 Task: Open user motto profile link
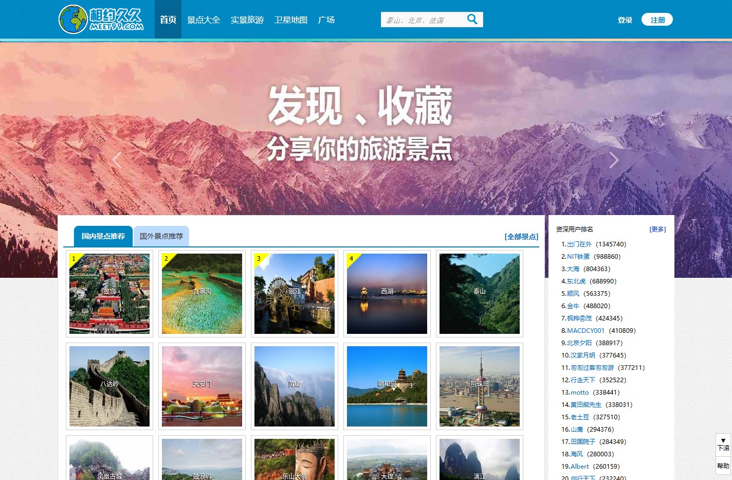(x=580, y=393)
